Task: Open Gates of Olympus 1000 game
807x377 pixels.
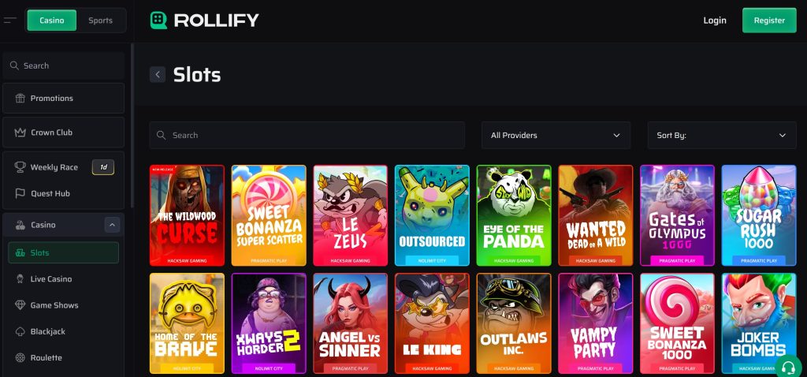Action: [677, 215]
